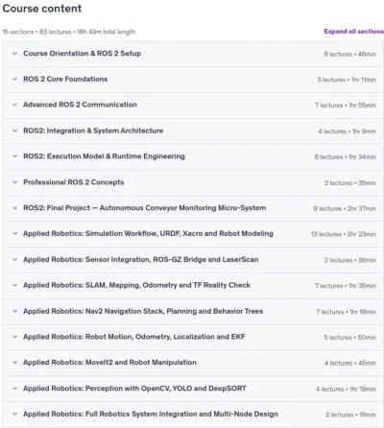384x428 pixels.
Task: Click '6 lectures • 46min' label
Action: coord(350,54)
